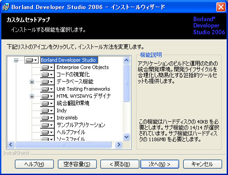The height and width of the screenshot is (175, 228).
Task: Open install option dropdown for Unit Testing Frameworks
Action: (47, 89)
